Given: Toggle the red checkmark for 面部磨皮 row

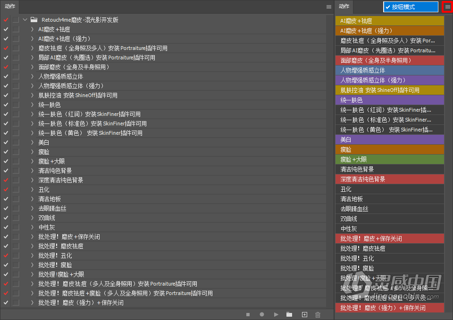Looking at the screenshot, I should point(6,67).
